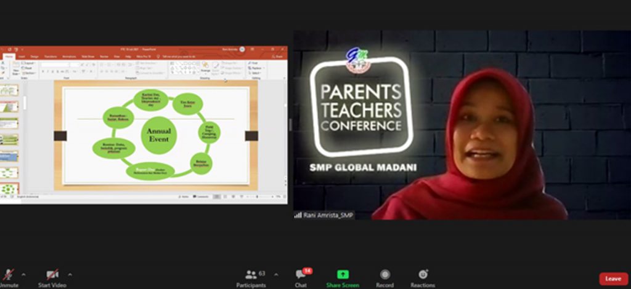Click the Undo icon in Quick Access Toolbar
The width and height of the screenshot is (631, 289).
(9, 49)
